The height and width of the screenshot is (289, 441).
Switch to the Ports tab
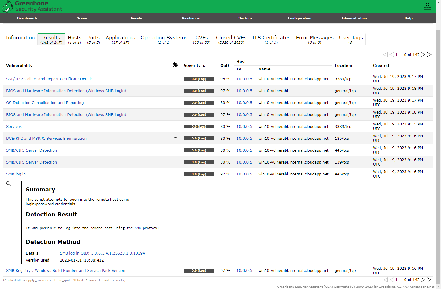pyautogui.click(x=94, y=39)
